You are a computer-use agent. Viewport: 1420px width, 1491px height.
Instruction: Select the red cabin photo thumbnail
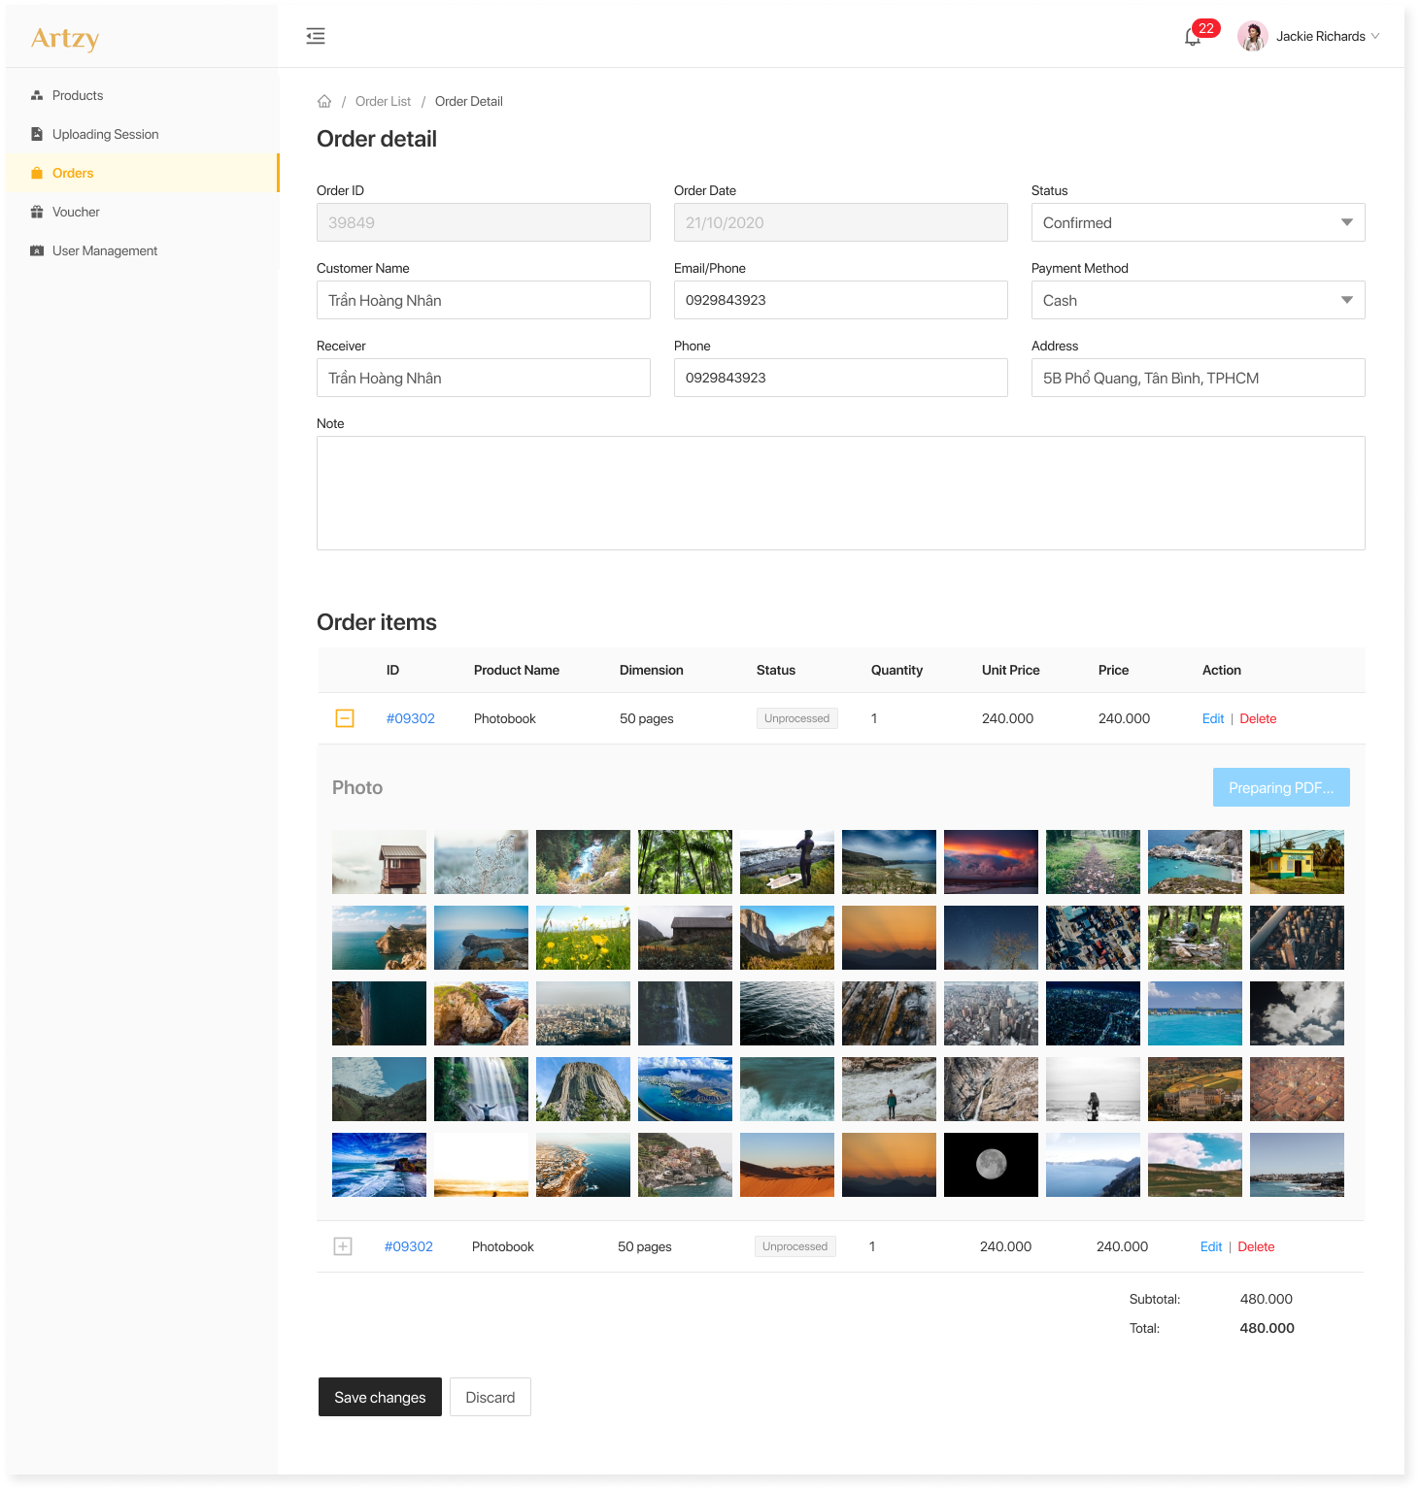coord(379,862)
